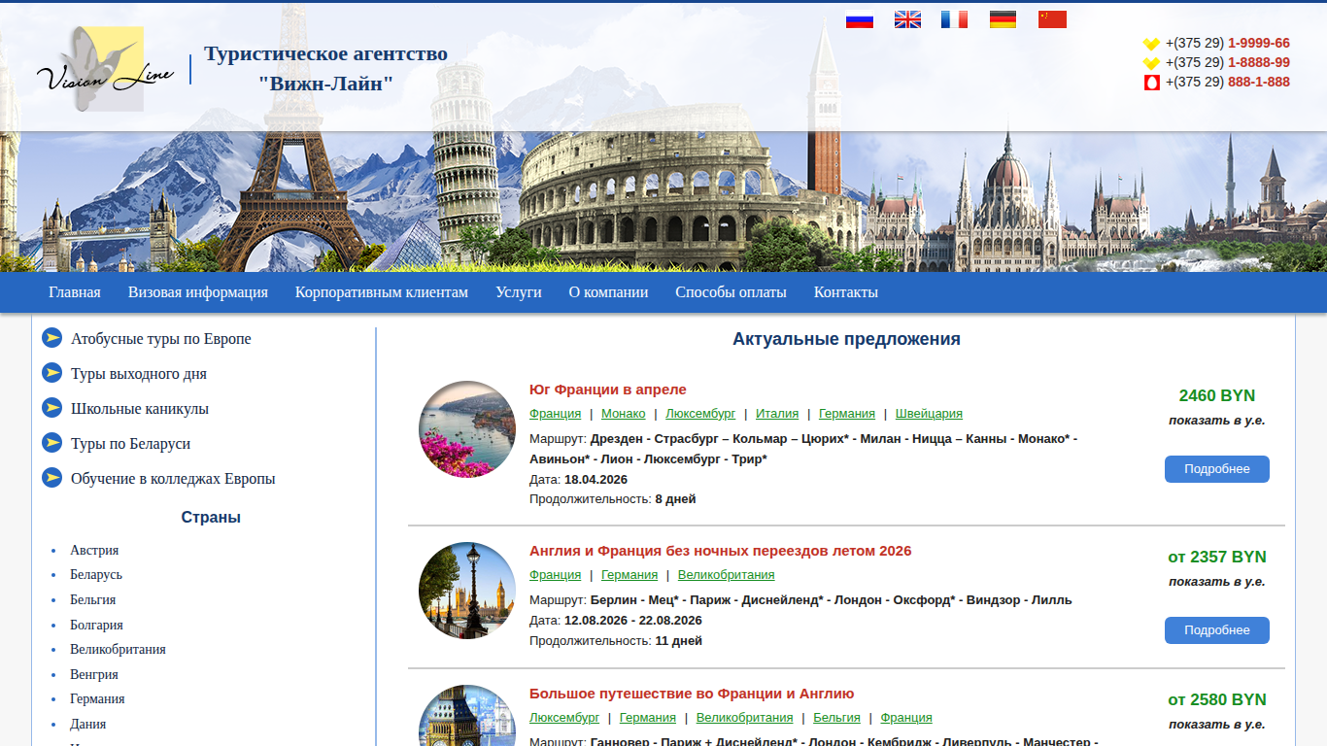Image resolution: width=1327 pixels, height=746 pixels.
Task: Click Подробнее button for Юг Франции tour
Action: (x=1217, y=469)
